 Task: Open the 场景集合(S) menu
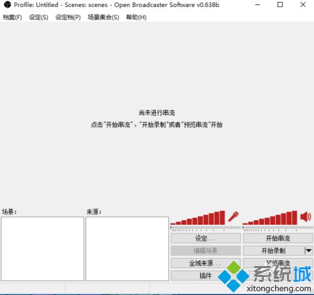click(x=103, y=18)
